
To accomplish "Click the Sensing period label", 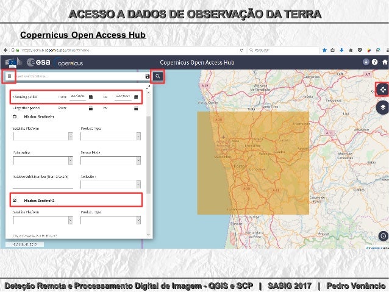I will click(26, 97).
